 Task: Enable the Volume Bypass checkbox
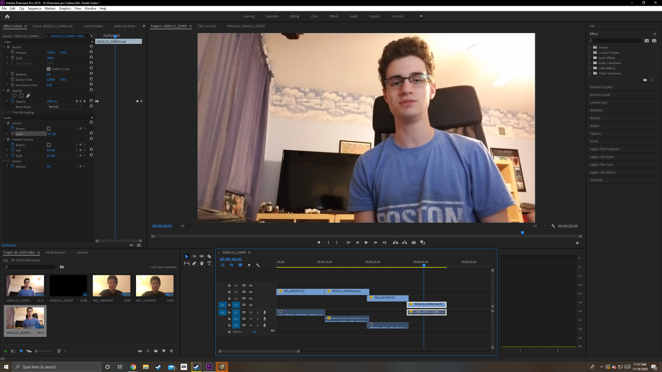[49, 129]
